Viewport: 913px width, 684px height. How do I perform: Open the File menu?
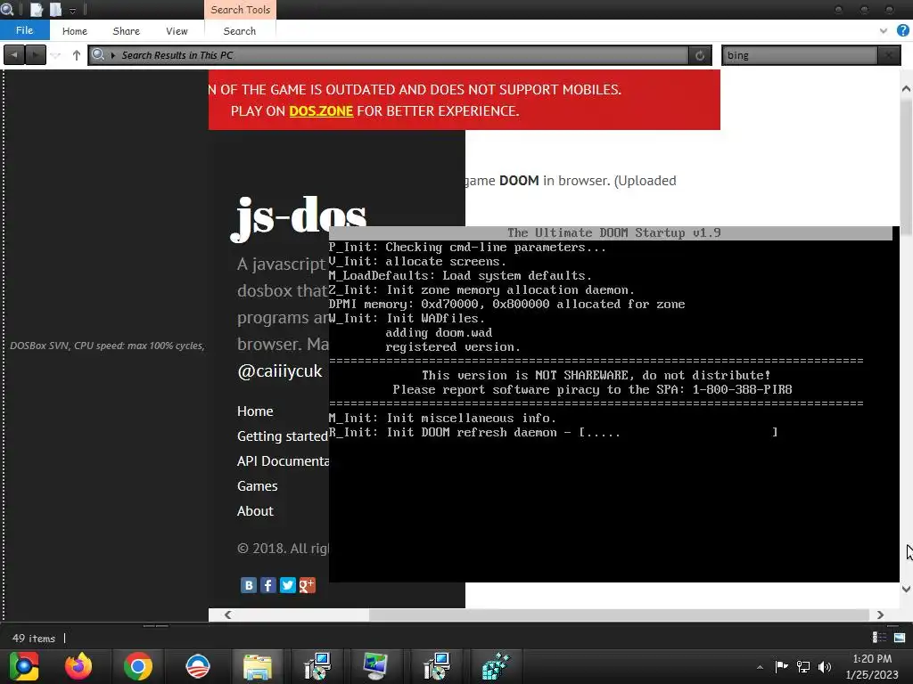pos(24,30)
